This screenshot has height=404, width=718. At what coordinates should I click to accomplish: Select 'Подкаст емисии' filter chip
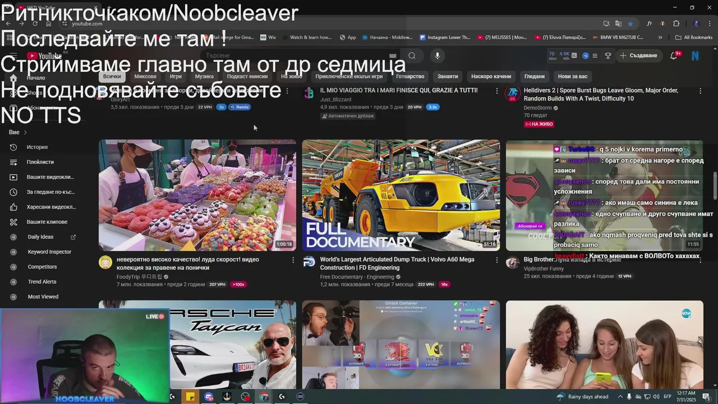pyautogui.click(x=247, y=76)
